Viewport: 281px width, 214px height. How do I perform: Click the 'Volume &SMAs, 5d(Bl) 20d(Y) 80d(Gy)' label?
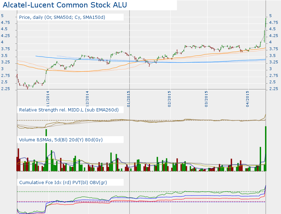click(x=61, y=140)
